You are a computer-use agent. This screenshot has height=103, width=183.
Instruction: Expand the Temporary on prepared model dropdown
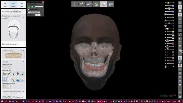(23, 17)
